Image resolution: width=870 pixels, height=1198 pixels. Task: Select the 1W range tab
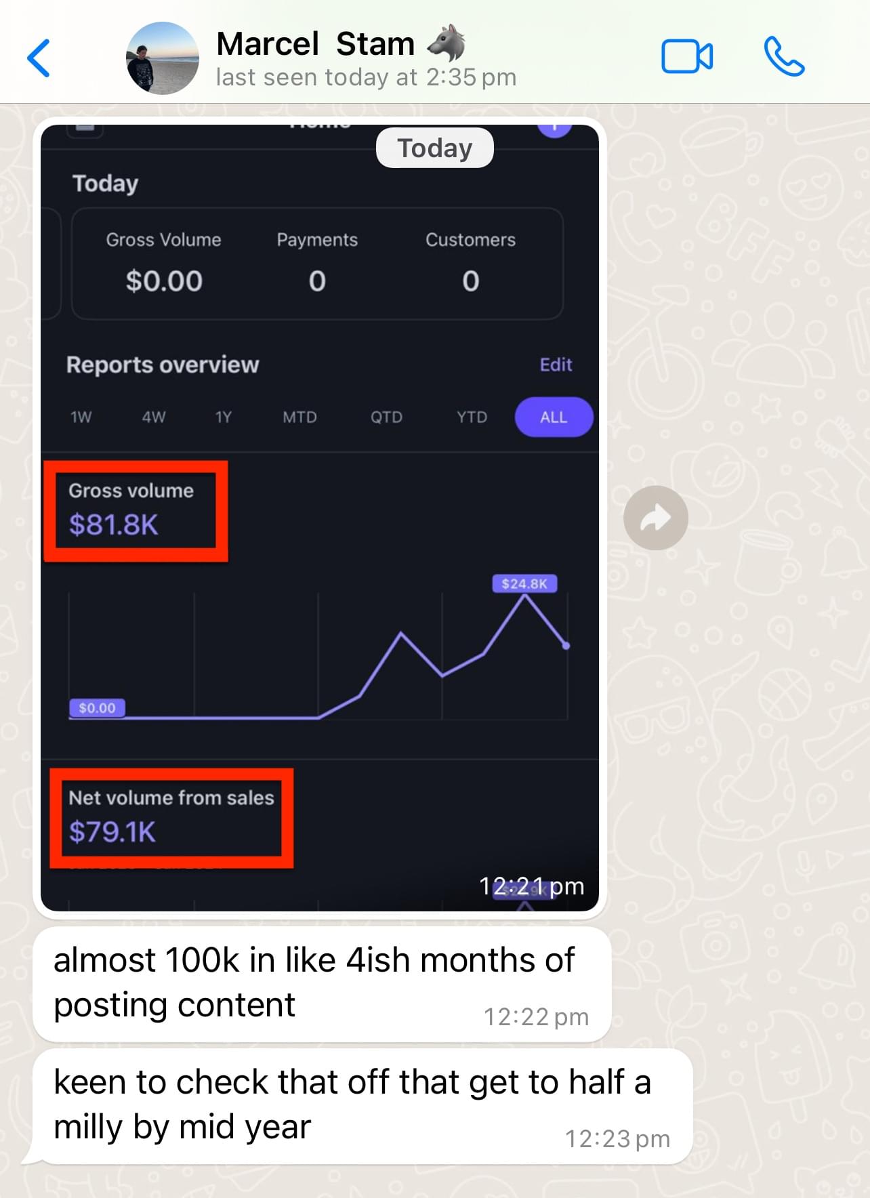(x=81, y=417)
